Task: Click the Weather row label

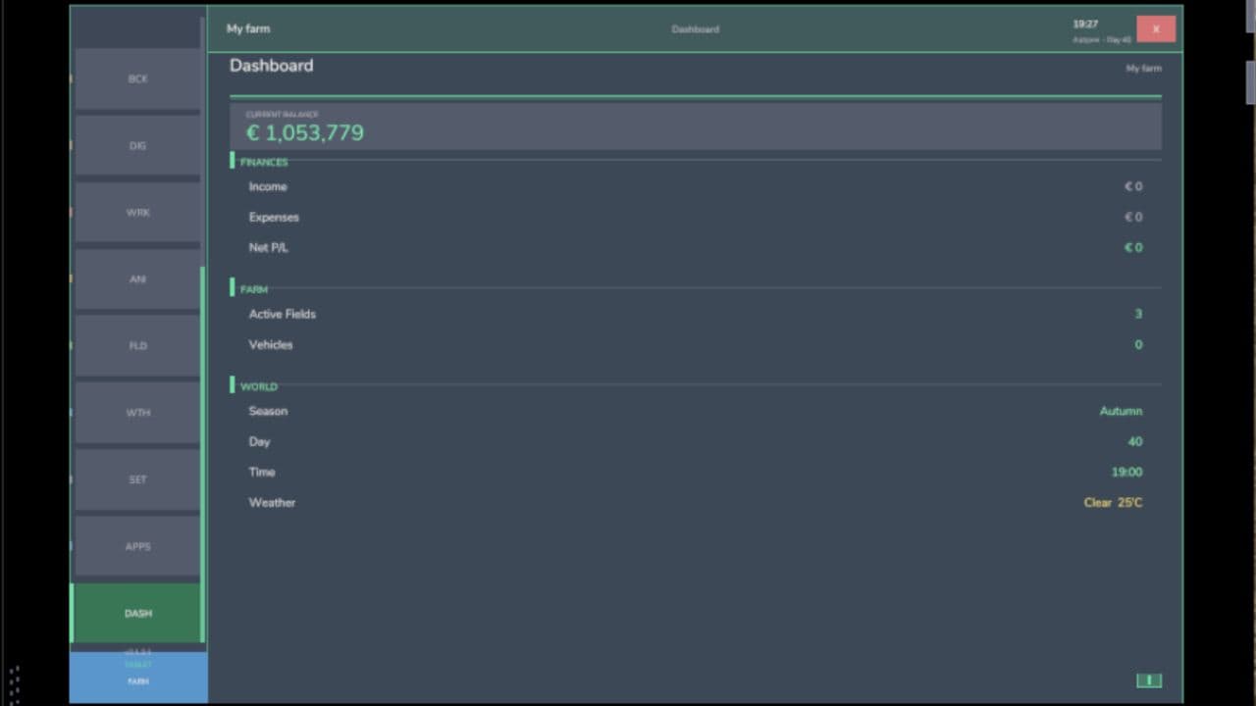Action: coord(272,502)
